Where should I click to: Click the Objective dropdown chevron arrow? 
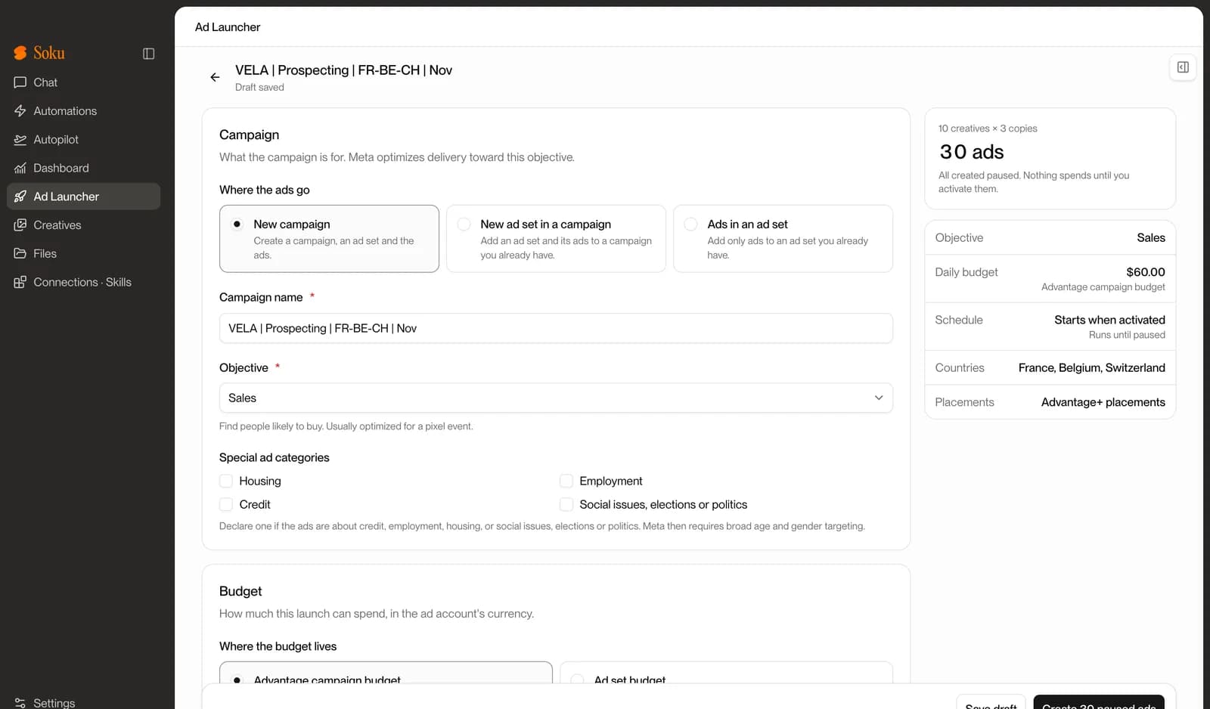[879, 398]
